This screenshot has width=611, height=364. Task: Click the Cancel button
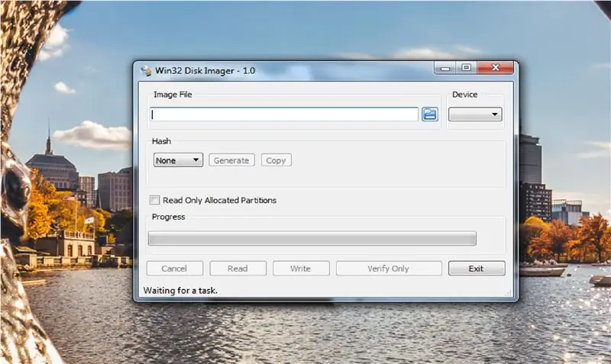pos(175,269)
